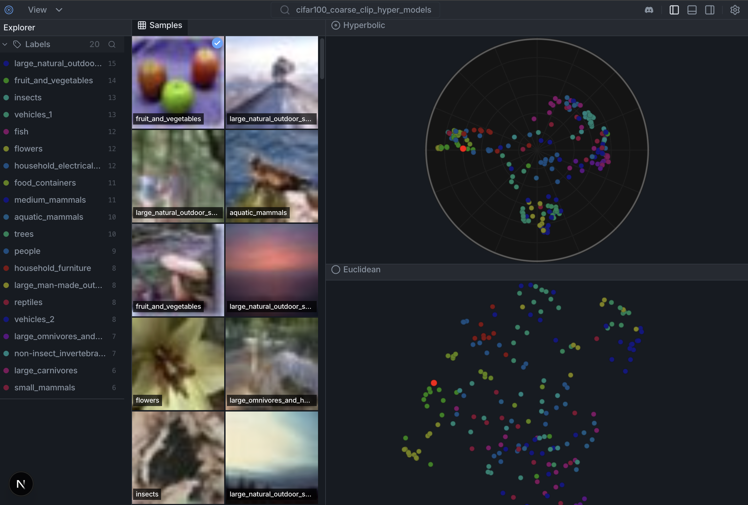Click the Nomic logo in the bottom corner

point(20,484)
